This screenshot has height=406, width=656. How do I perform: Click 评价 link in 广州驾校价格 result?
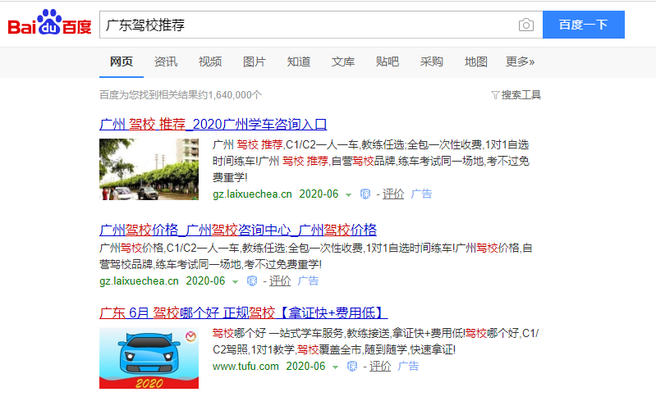tap(280, 281)
